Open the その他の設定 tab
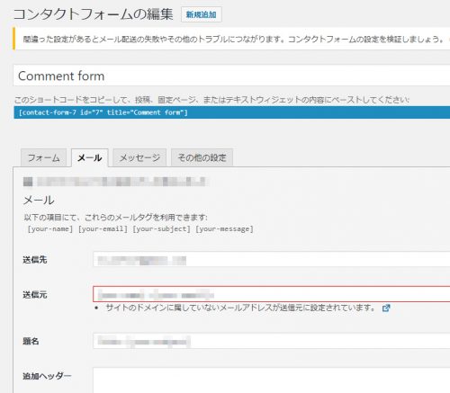Viewport: 450px width, 393px height. 202,157
